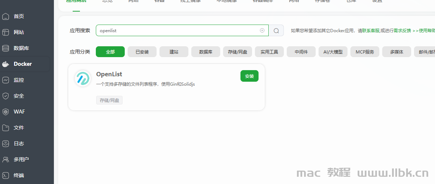Screen dimensions: 435x184
Task: Open the WAF globe shield icon
Action: 5,112
